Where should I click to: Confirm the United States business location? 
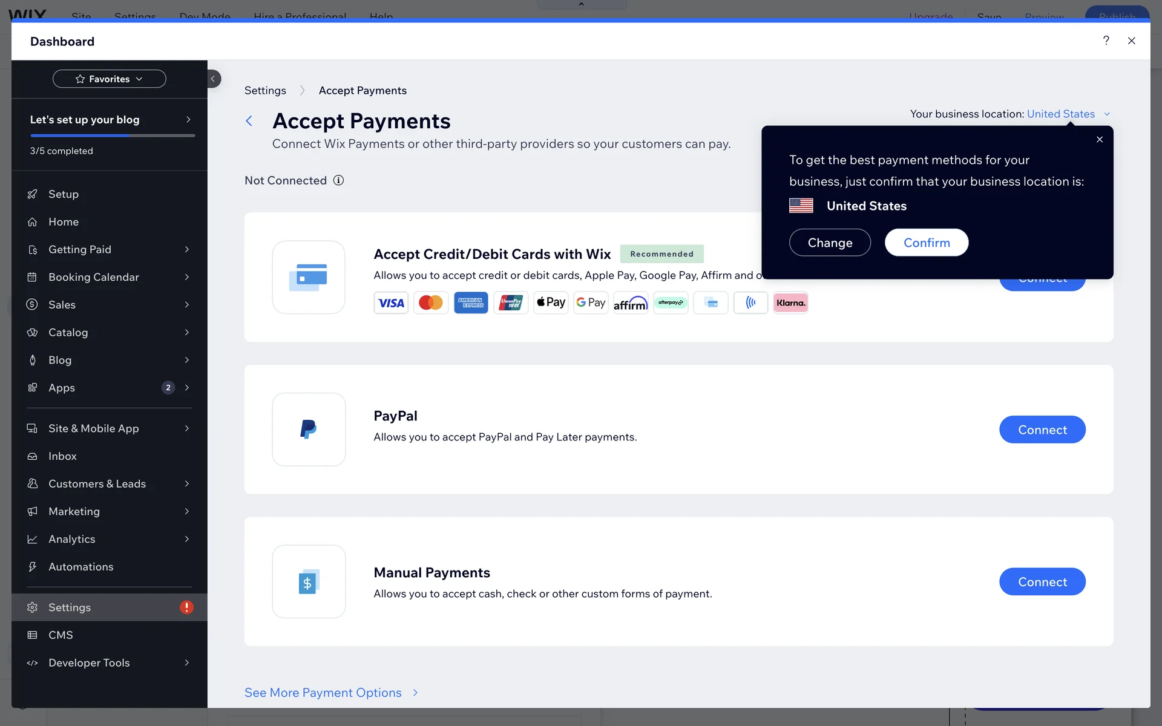(926, 243)
